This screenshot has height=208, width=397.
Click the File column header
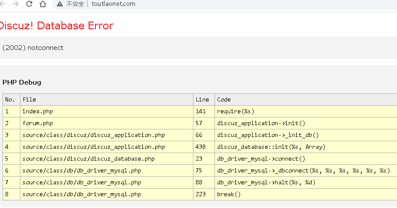tap(29, 100)
